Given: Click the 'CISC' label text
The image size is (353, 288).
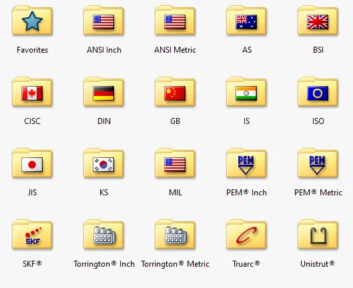Looking at the screenshot, I should [33, 121].
